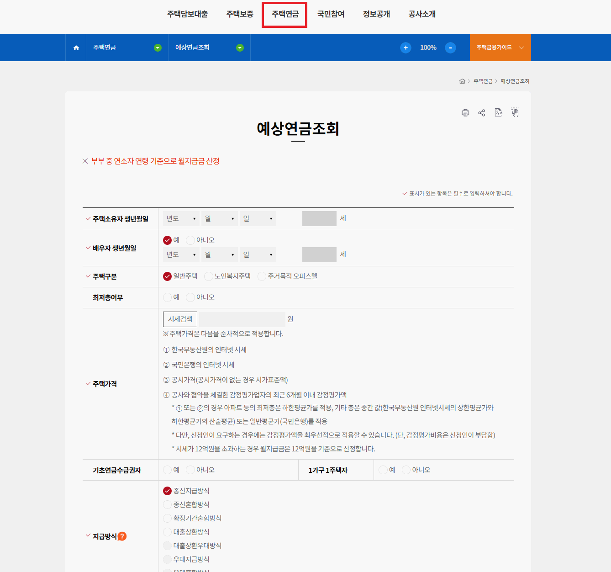Click the 배우자 age field

click(x=319, y=255)
